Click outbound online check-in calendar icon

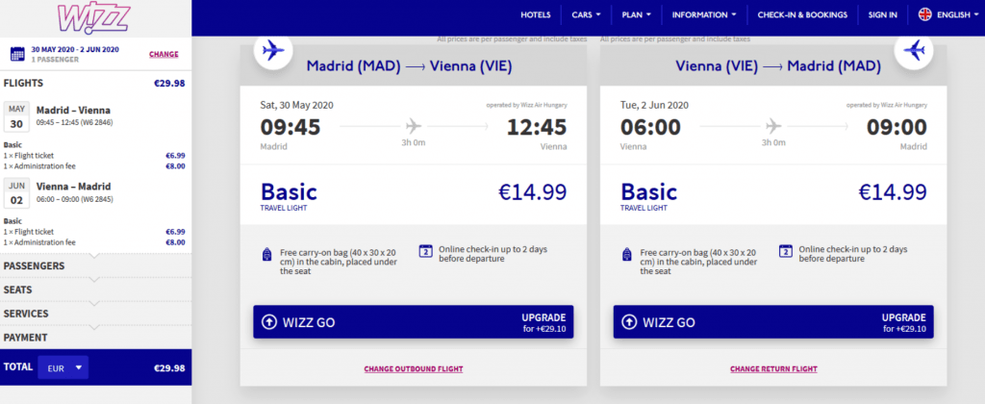(x=425, y=251)
